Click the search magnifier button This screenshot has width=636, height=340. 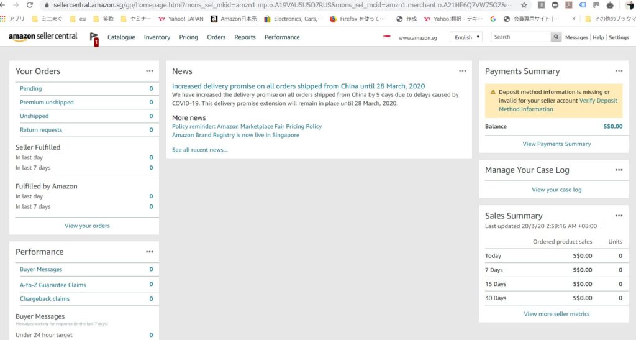[x=556, y=37]
